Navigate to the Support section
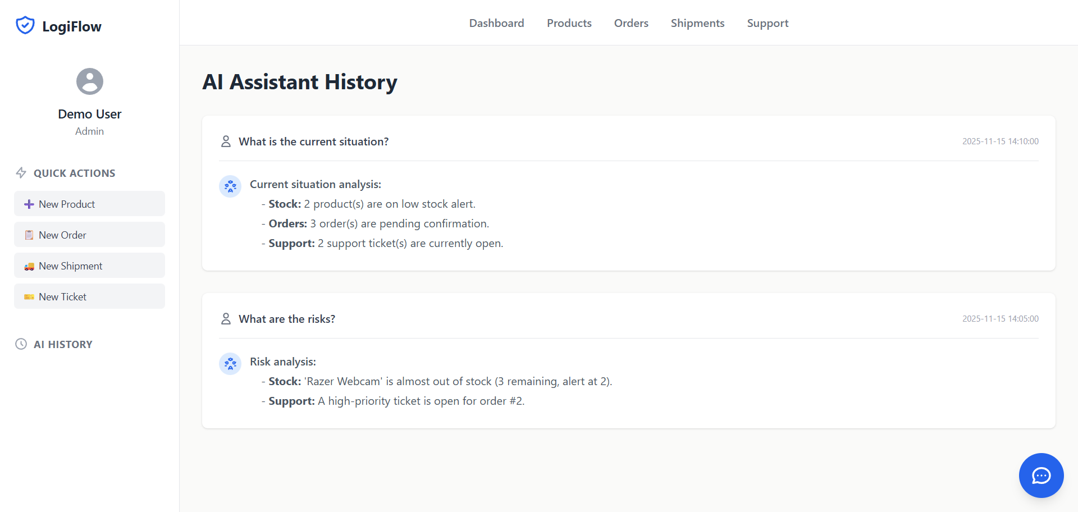The height and width of the screenshot is (512, 1078). click(768, 23)
